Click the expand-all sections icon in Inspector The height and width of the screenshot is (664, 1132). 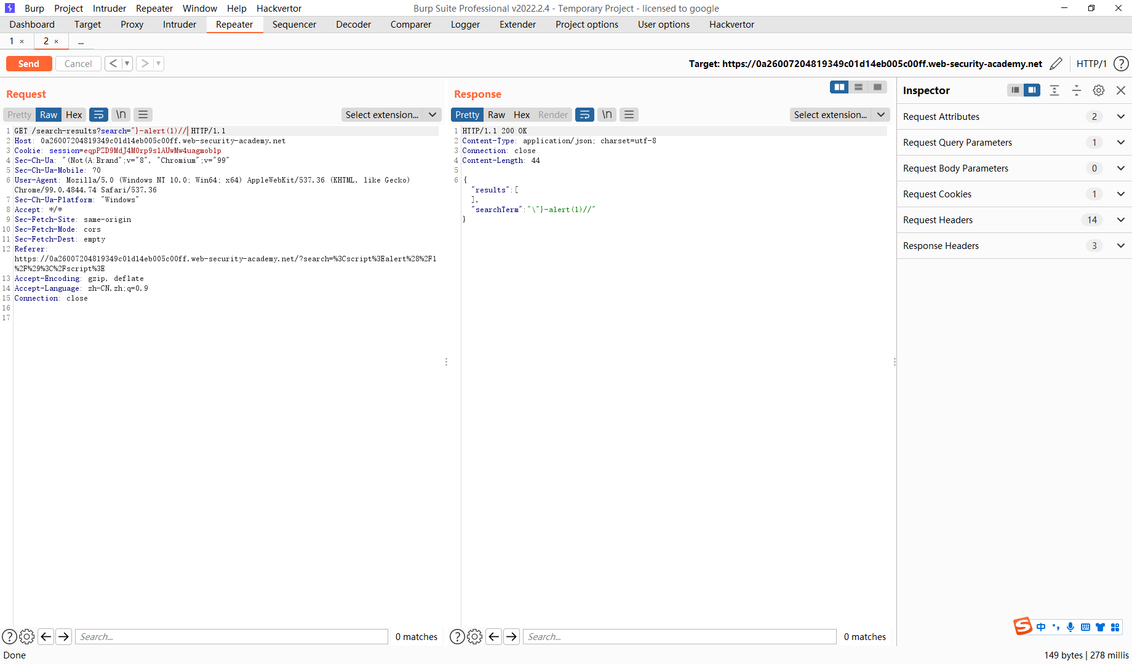[x=1054, y=90]
